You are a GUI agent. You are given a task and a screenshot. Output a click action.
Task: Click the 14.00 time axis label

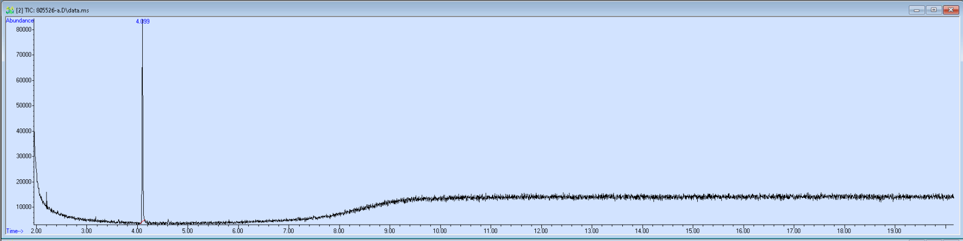642,231
